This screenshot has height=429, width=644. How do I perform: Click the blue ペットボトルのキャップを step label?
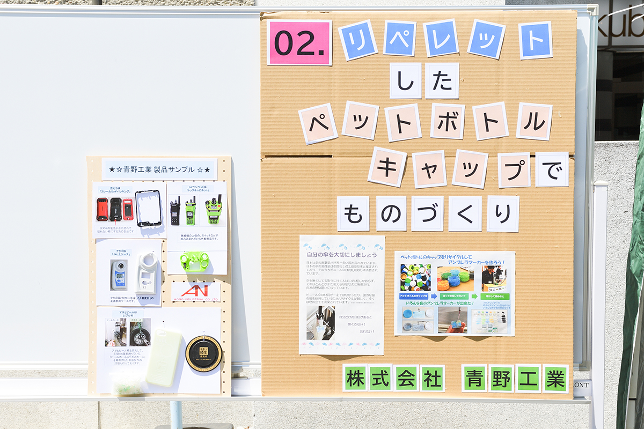(x=415, y=296)
